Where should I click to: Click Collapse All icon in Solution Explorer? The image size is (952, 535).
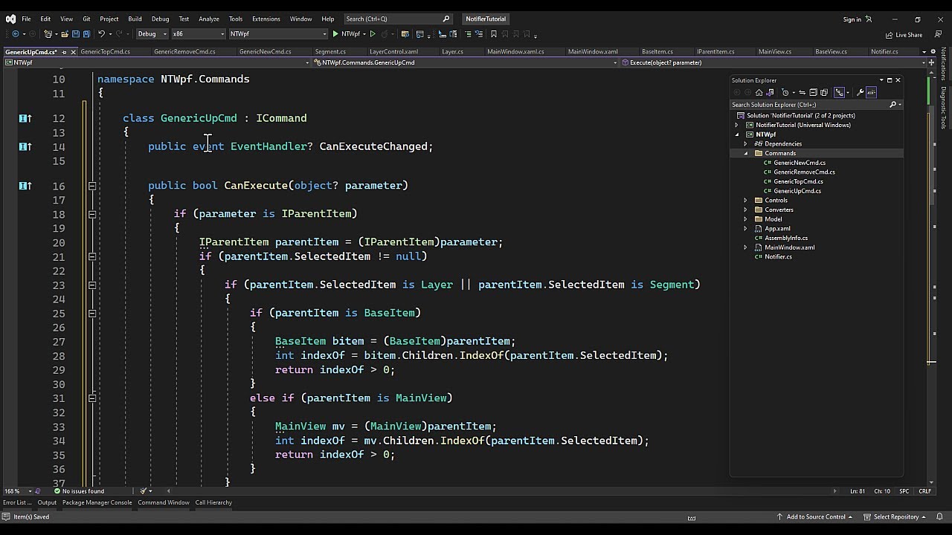pyautogui.click(x=813, y=92)
